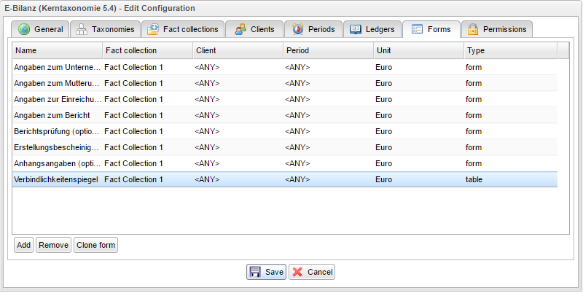Cancel editing the configuration
The width and height of the screenshot is (583, 293).
click(x=312, y=272)
